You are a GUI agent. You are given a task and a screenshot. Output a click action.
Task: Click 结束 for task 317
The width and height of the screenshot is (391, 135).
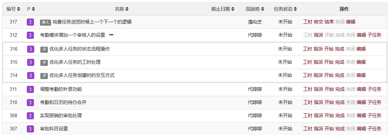[x=329, y=22]
